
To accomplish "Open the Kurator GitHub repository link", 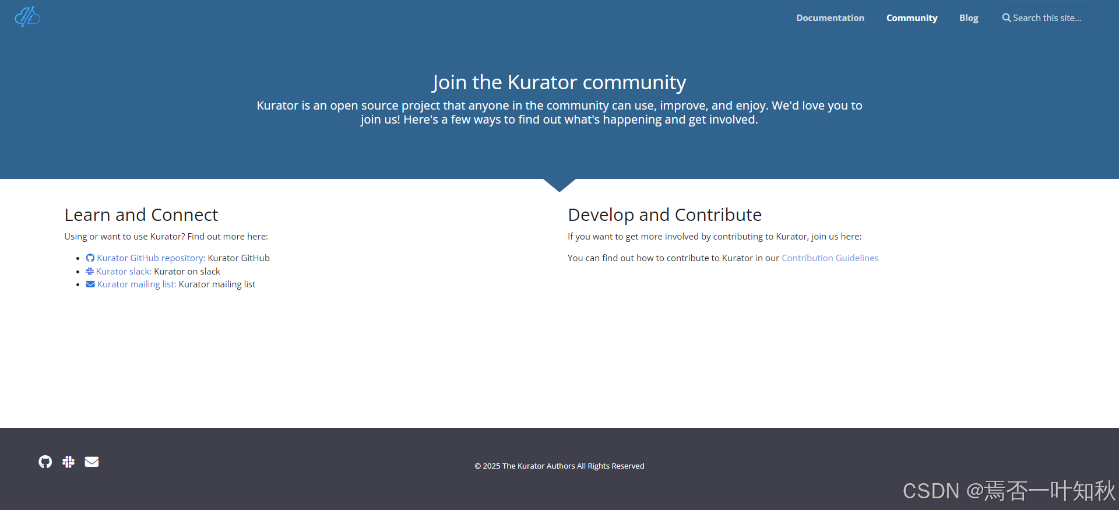I will click(x=151, y=258).
